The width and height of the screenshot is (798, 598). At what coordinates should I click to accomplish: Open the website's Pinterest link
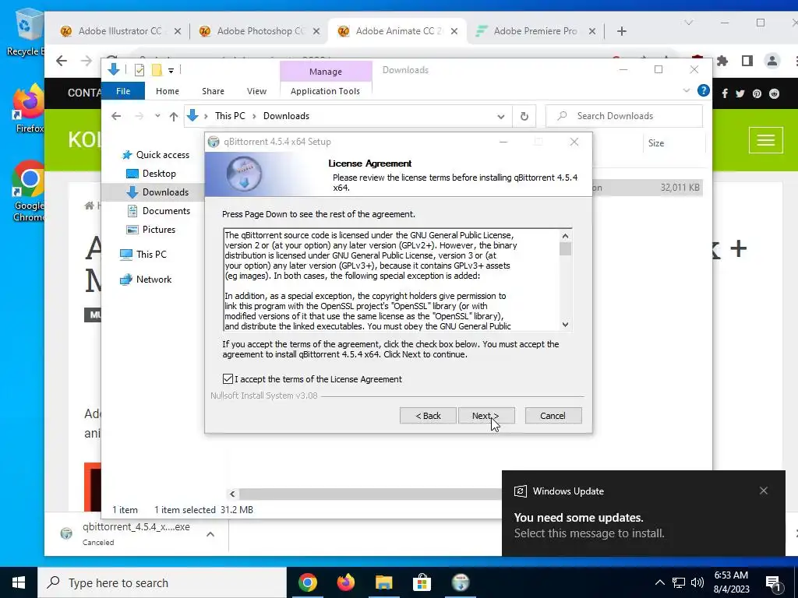click(x=757, y=93)
